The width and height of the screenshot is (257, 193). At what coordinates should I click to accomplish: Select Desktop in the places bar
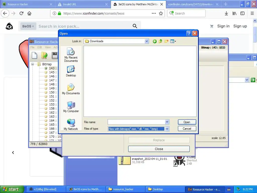pos(71,71)
